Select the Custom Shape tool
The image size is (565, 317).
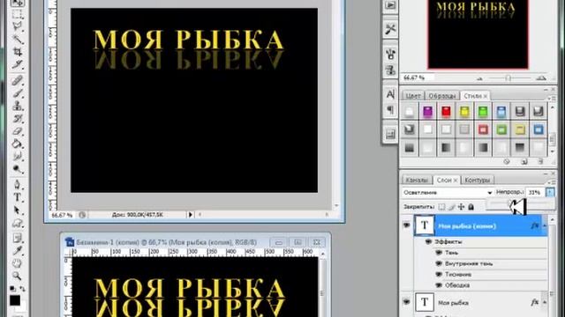pyautogui.click(x=18, y=224)
